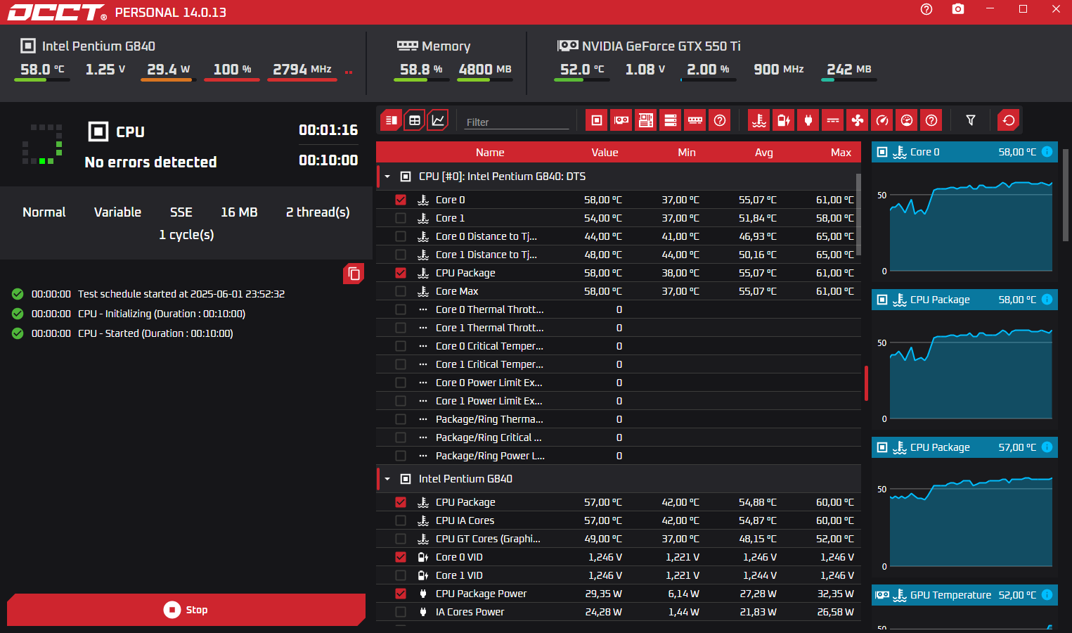Image resolution: width=1072 pixels, height=633 pixels.
Task: Sort the table by the Min column
Action: [687, 153]
